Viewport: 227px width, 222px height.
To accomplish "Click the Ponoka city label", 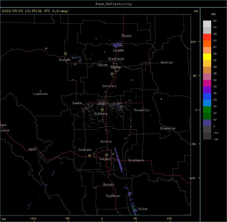I will click(x=126, y=36).
